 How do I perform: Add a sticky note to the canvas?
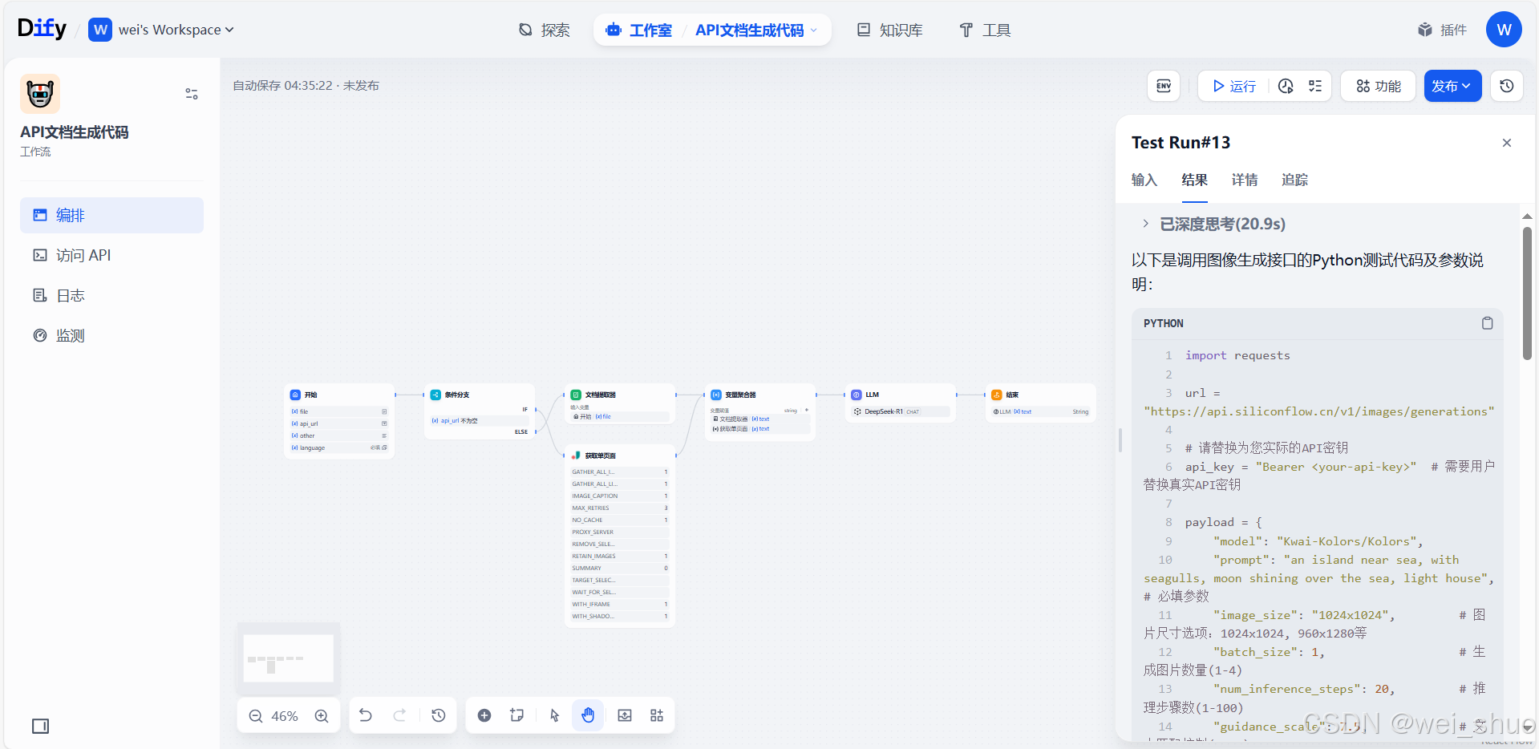pos(516,715)
